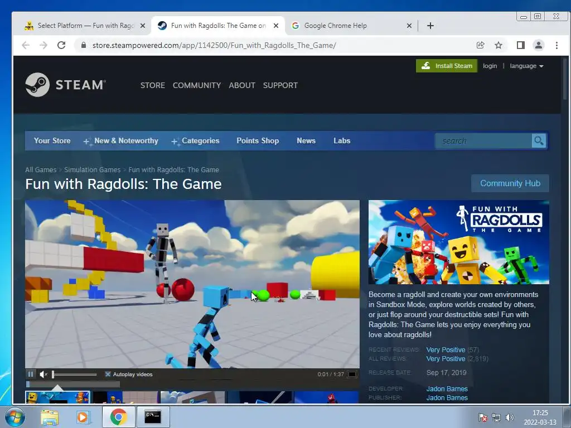
Task: Launch Windows Media Player from the taskbar
Action: (83, 417)
